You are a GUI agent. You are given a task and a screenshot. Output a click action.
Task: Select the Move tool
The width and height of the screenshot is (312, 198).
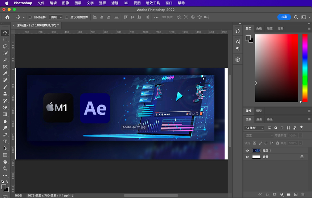tap(5, 33)
